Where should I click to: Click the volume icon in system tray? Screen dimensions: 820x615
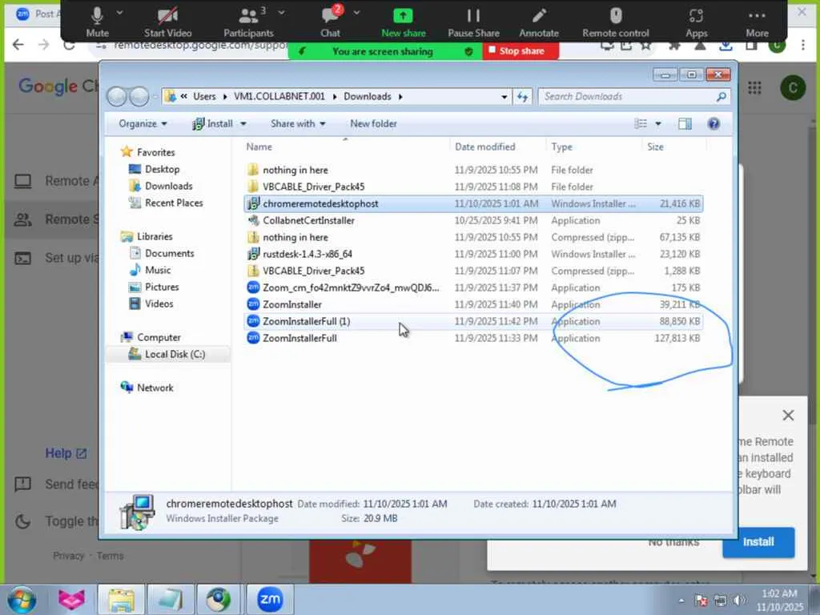[739, 601]
